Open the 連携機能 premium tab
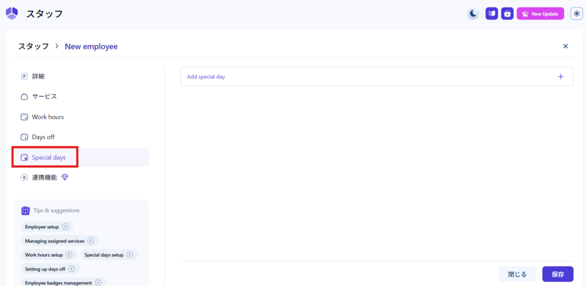 pyautogui.click(x=45, y=177)
